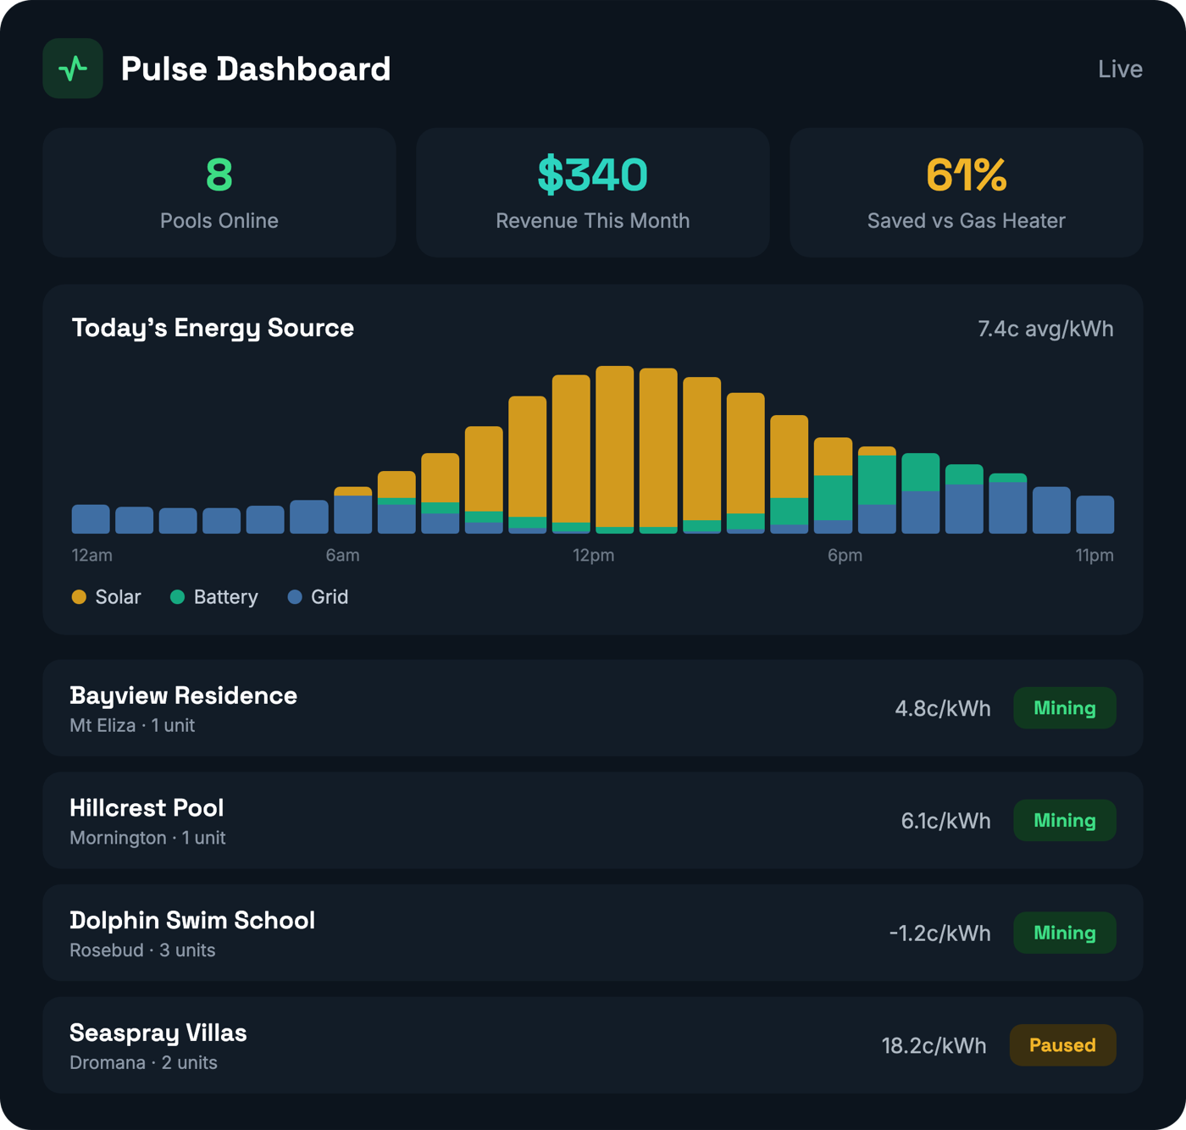Image resolution: width=1186 pixels, height=1130 pixels.
Task: Click the Solar legend dot
Action: coord(79,597)
